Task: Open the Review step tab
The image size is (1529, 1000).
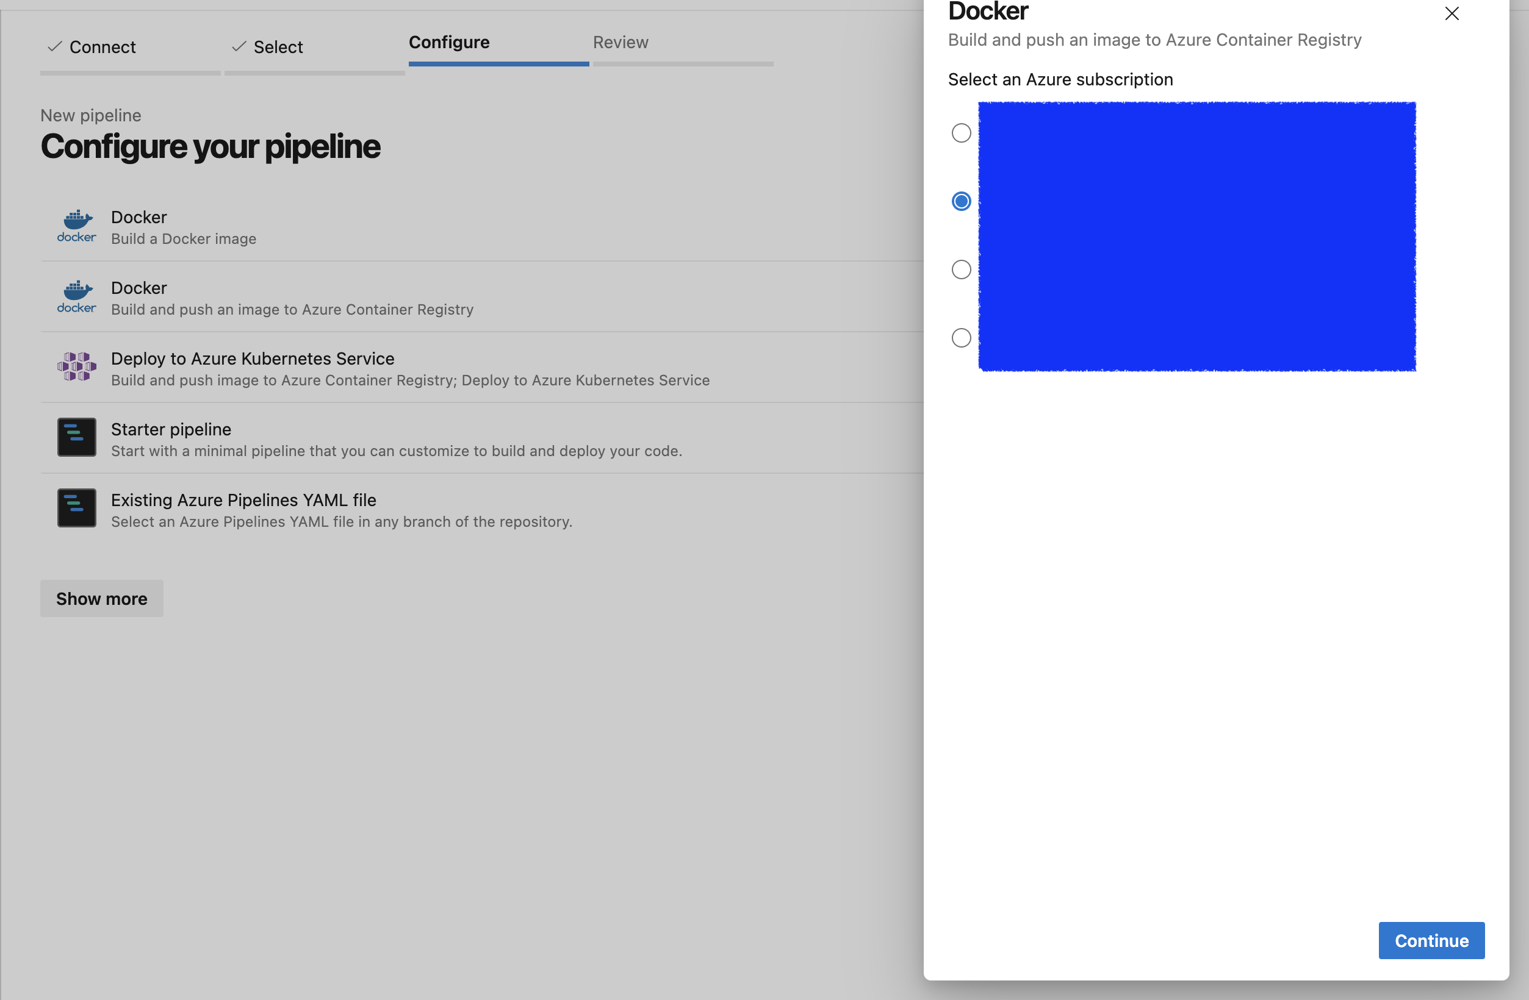Action: tap(620, 42)
